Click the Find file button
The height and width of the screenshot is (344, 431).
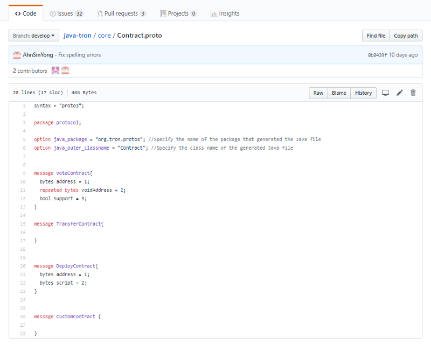[376, 36]
